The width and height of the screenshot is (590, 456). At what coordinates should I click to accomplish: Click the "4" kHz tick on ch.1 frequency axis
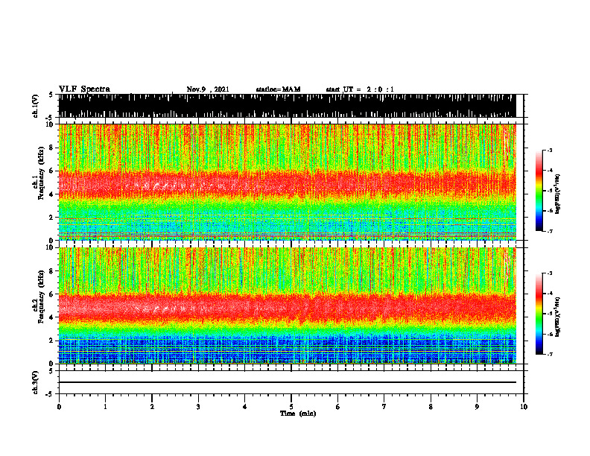pos(52,194)
